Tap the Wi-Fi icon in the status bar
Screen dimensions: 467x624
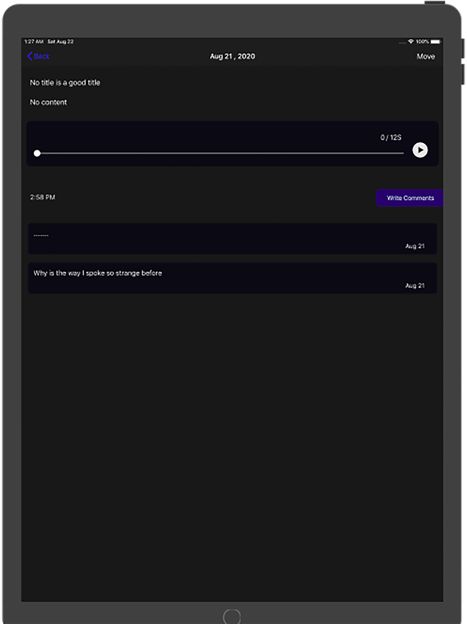411,42
